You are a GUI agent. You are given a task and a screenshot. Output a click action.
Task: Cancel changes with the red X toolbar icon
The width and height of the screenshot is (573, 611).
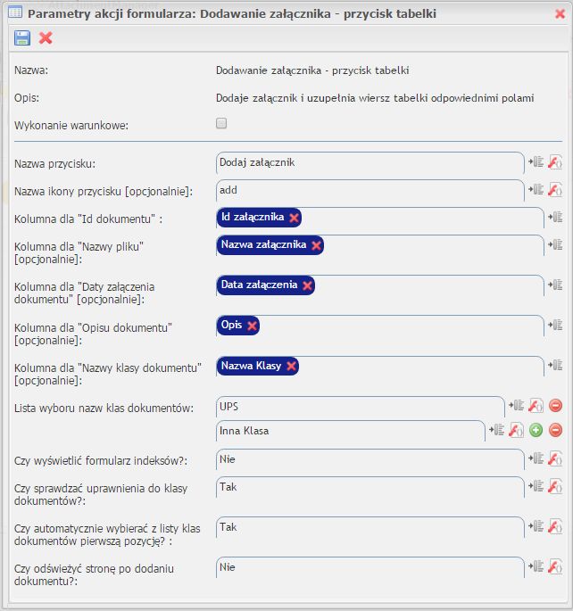point(46,37)
